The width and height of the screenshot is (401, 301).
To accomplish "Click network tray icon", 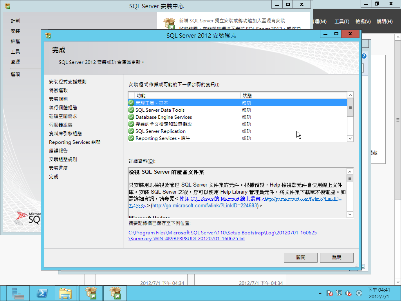I will pyautogui.click(x=339, y=293).
